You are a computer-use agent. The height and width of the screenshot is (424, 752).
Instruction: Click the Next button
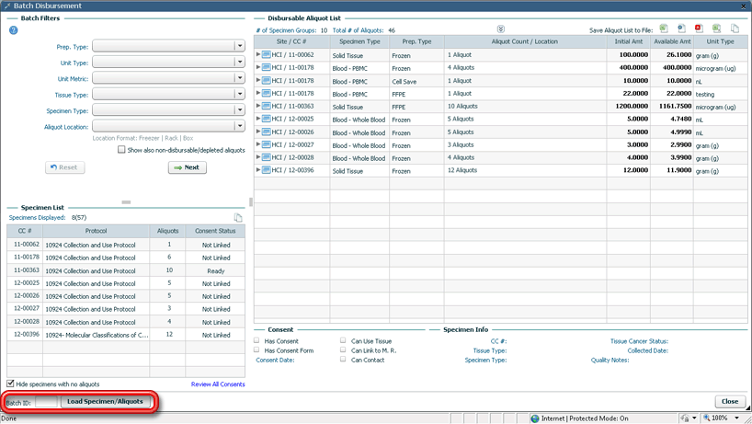pyautogui.click(x=188, y=167)
